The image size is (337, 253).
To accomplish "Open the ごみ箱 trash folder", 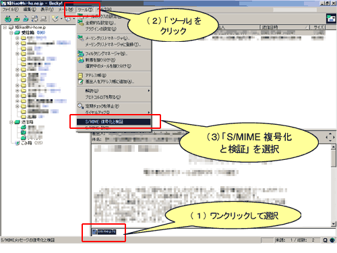I will 26,143.
